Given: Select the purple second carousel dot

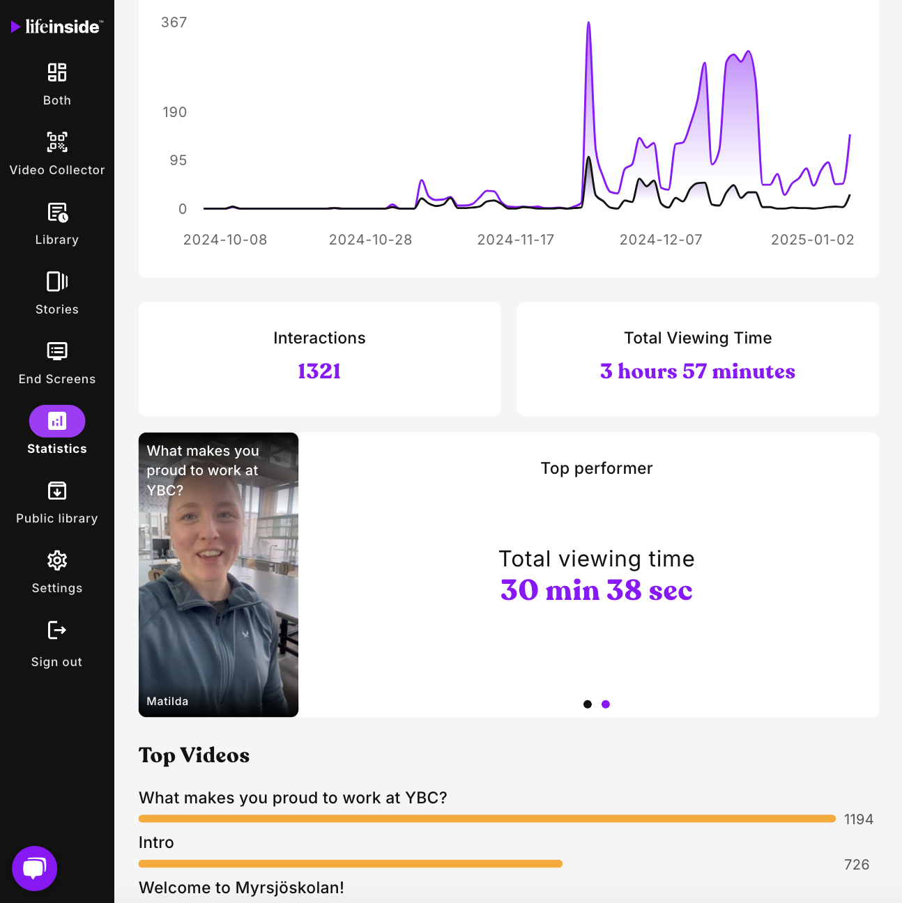Looking at the screenshot, I should pyautogui.click(x=606, y=704).
